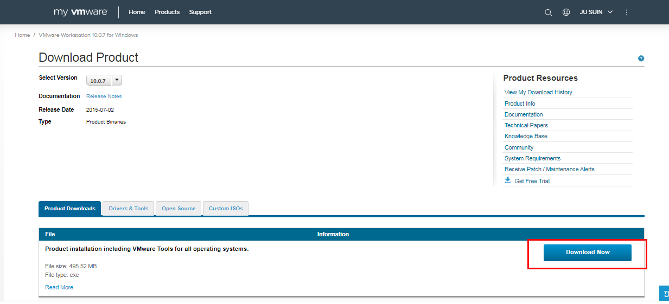The image size is (669, 304).
Task: Click the blue side tab at right edge
Action: click(664, 293)
